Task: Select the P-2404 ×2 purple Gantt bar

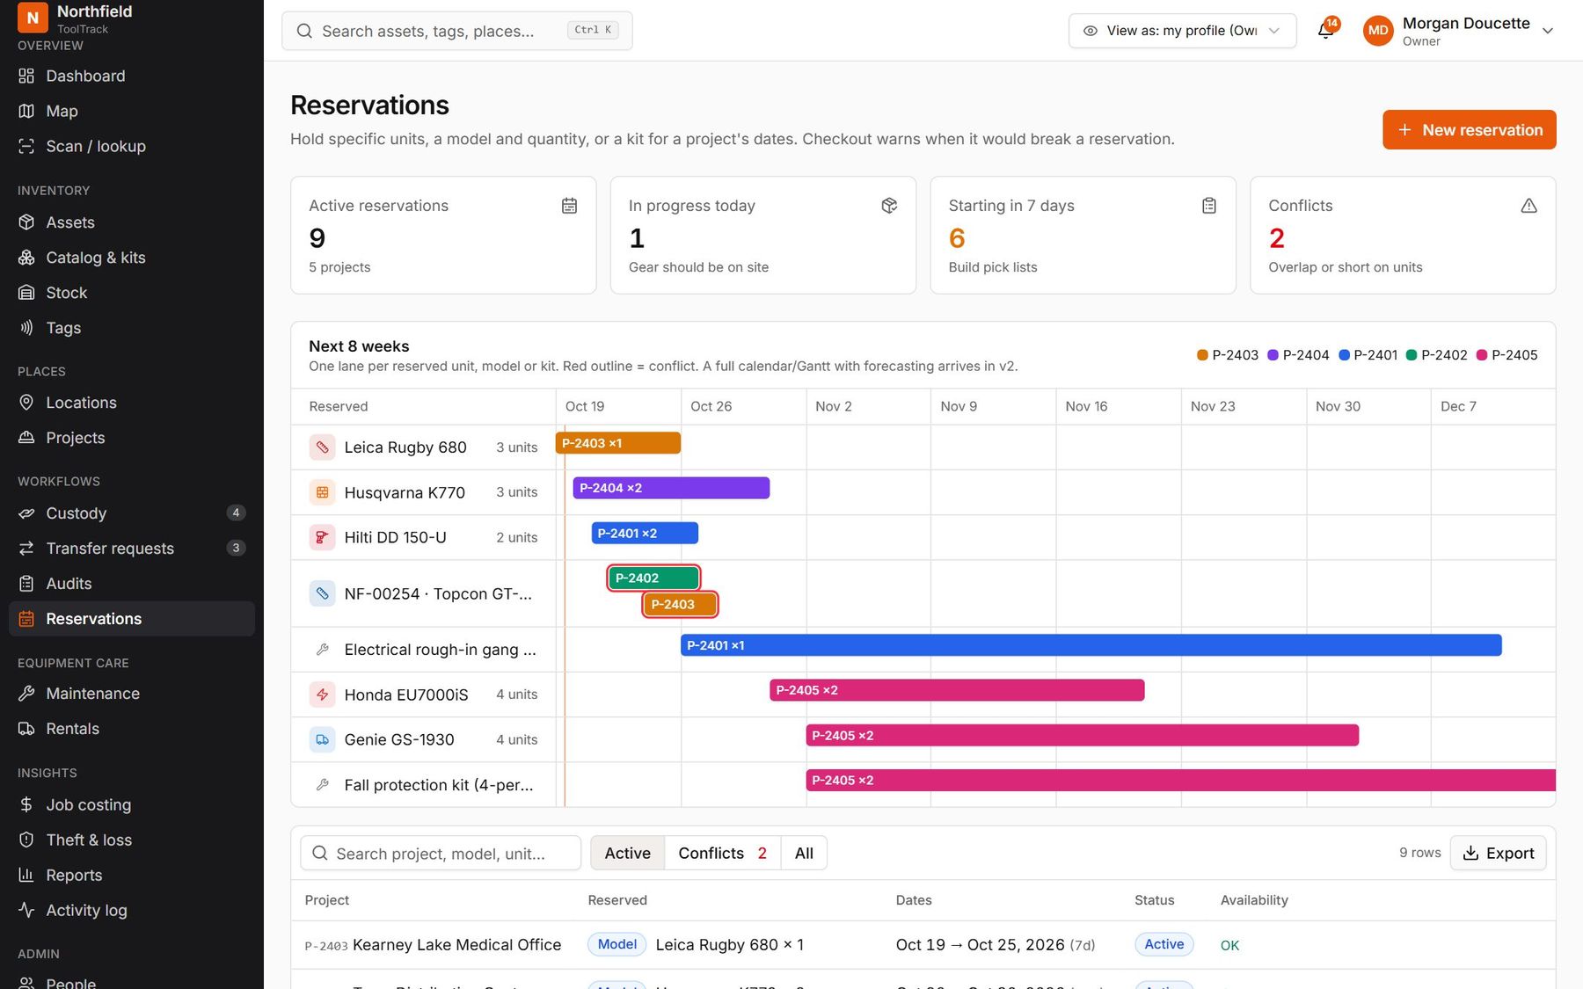Action: point(671,488)
